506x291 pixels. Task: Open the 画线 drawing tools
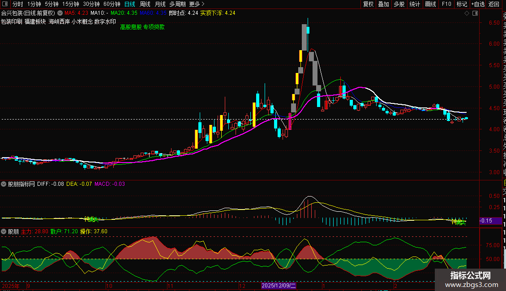click(x=430, y=4)
